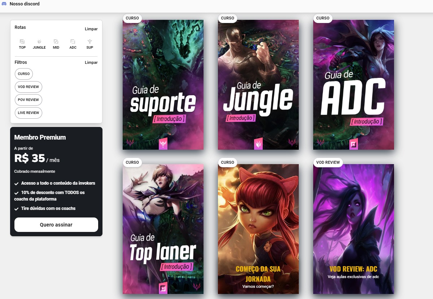Click Limpar next to Filtros
433x299 pixels.
click(x=91, y=62)
